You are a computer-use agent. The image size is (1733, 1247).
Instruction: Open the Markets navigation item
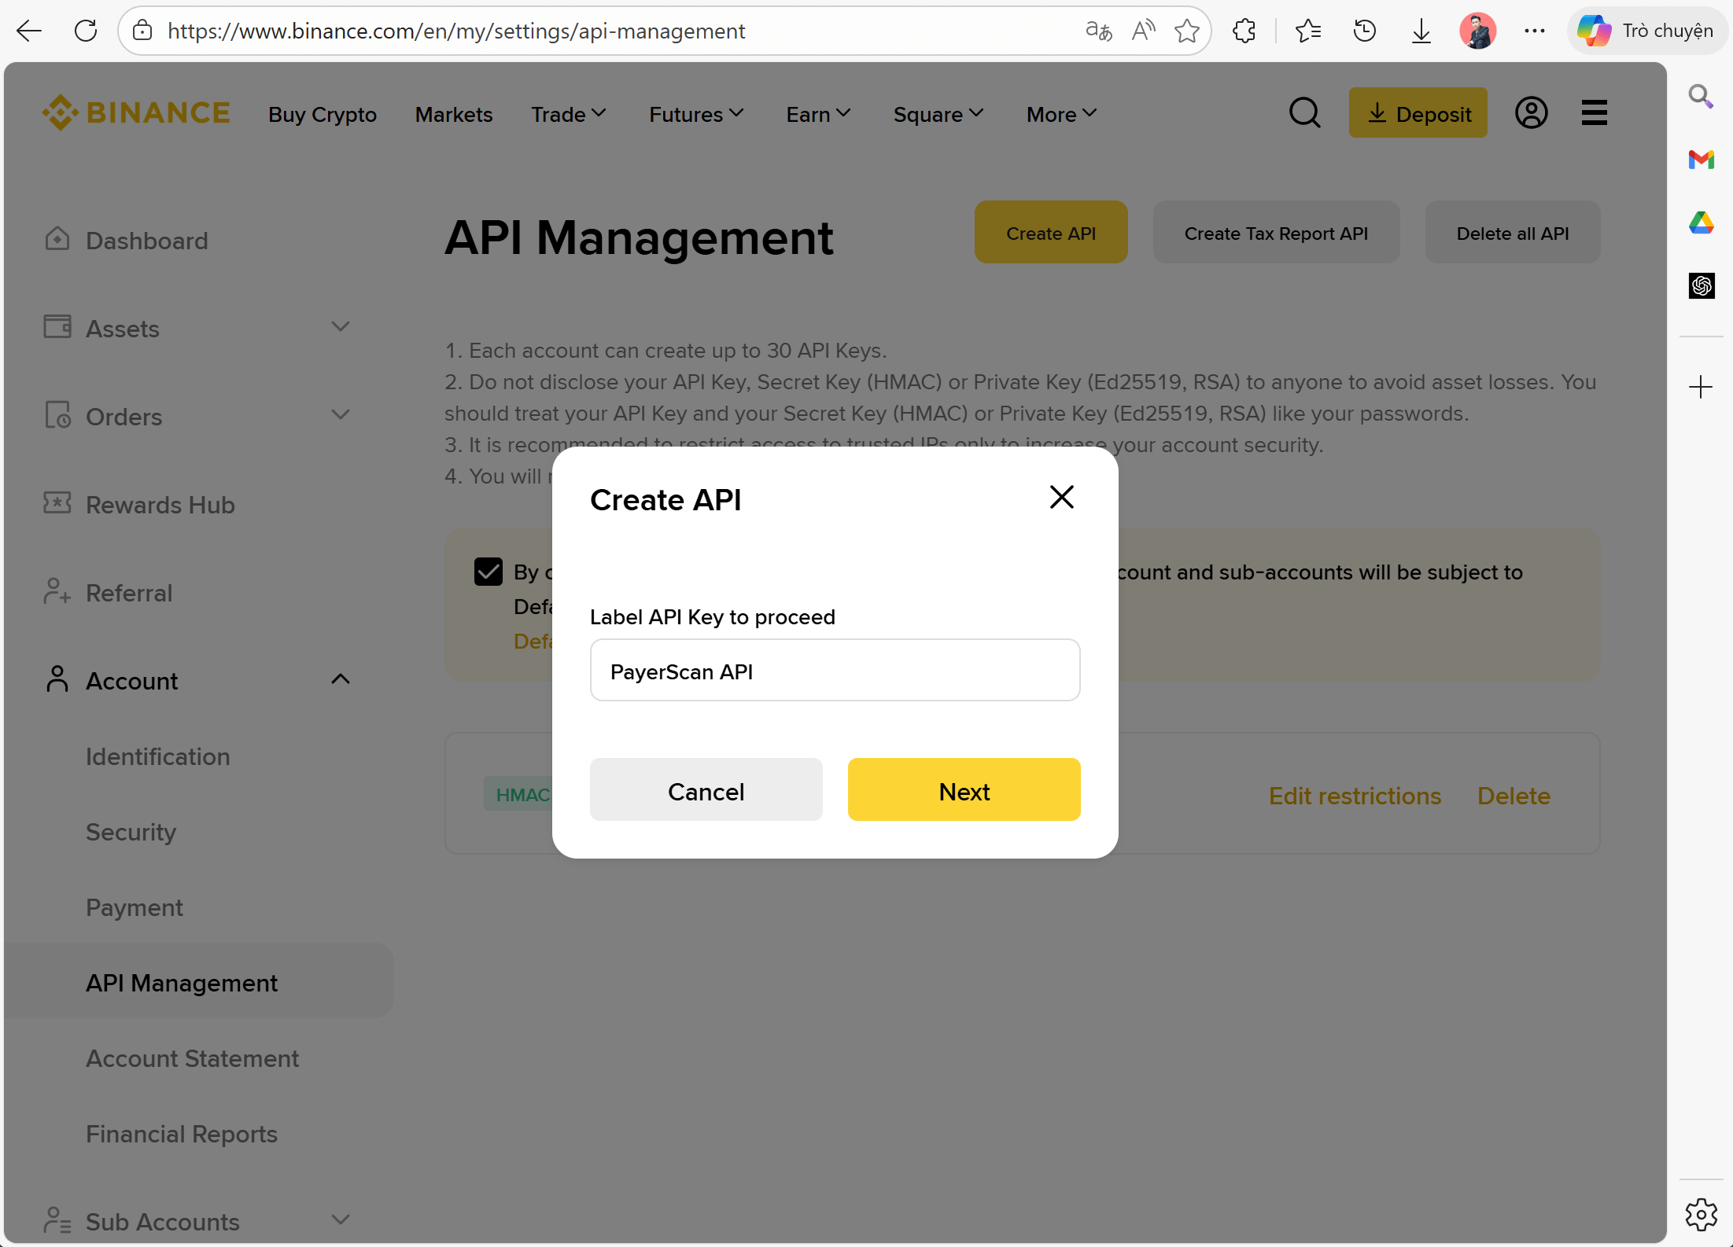point(453,114)
